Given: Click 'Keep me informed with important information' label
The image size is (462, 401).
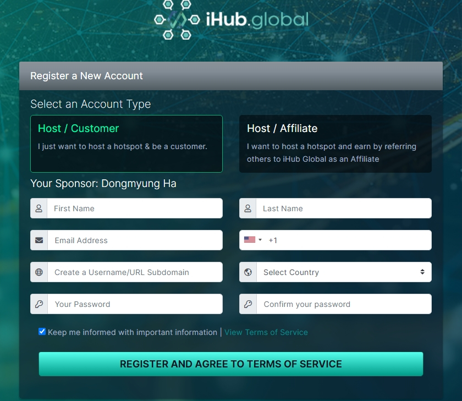Looking at the screenshot, I should pos(133,332).
